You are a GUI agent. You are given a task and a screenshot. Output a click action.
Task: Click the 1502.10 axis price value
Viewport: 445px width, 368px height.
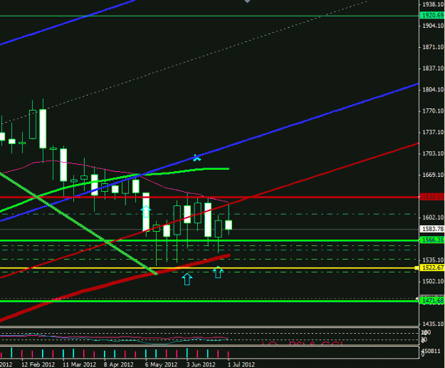point(433,281)
